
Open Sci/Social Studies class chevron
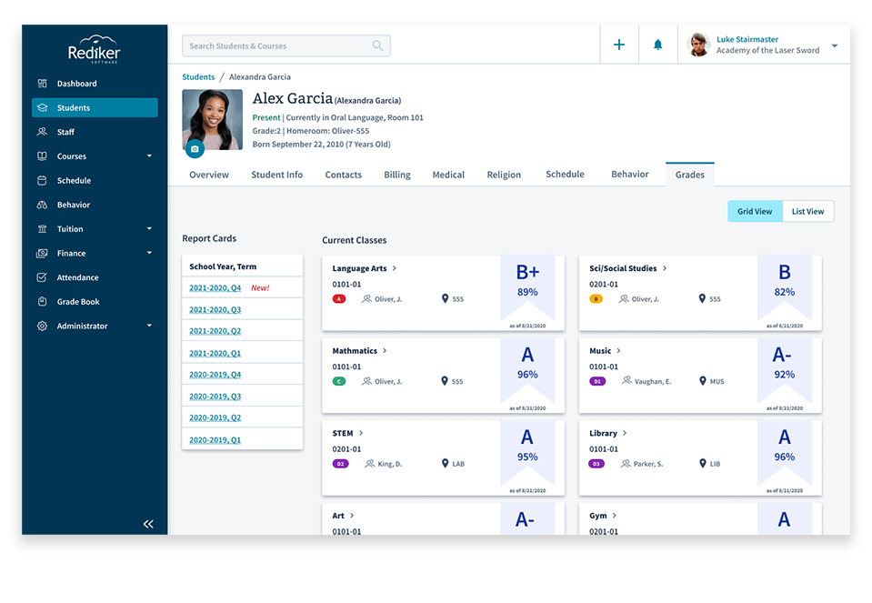click(x=665, y=268)
